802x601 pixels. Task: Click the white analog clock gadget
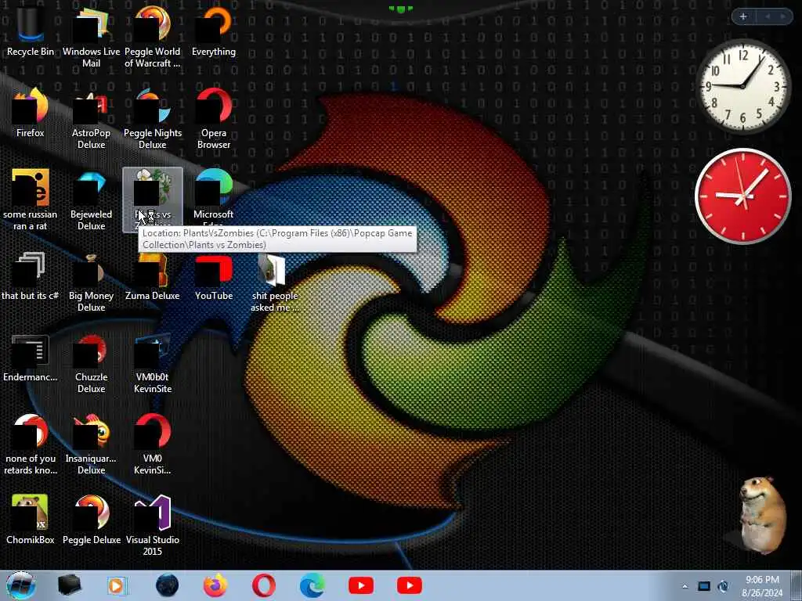point(743,86)
